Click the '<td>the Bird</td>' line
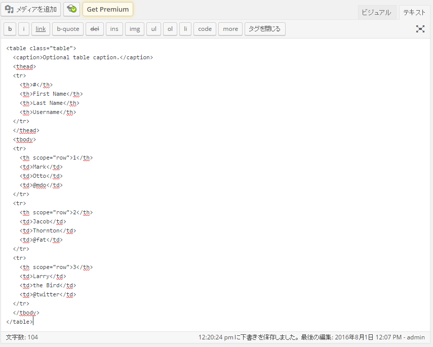Image resolution: width=433 pixels, height=347 pixels. tap(48, 285)
